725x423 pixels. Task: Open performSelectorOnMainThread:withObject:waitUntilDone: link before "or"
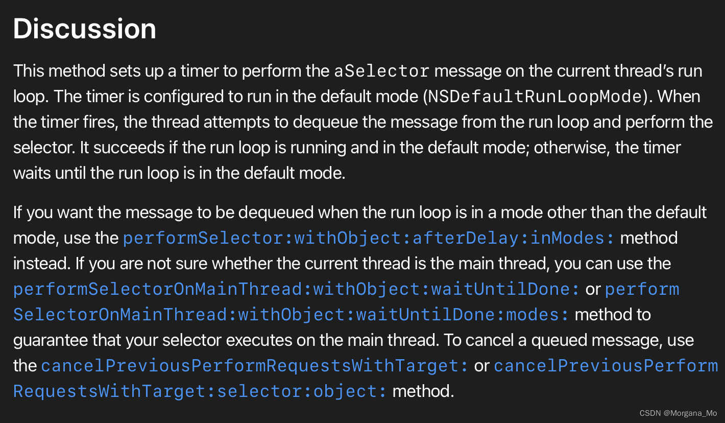[x=297, y=289]
